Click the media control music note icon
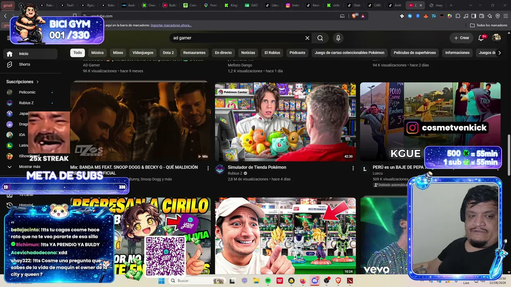 pyautogui.click(x=466, y=16)
